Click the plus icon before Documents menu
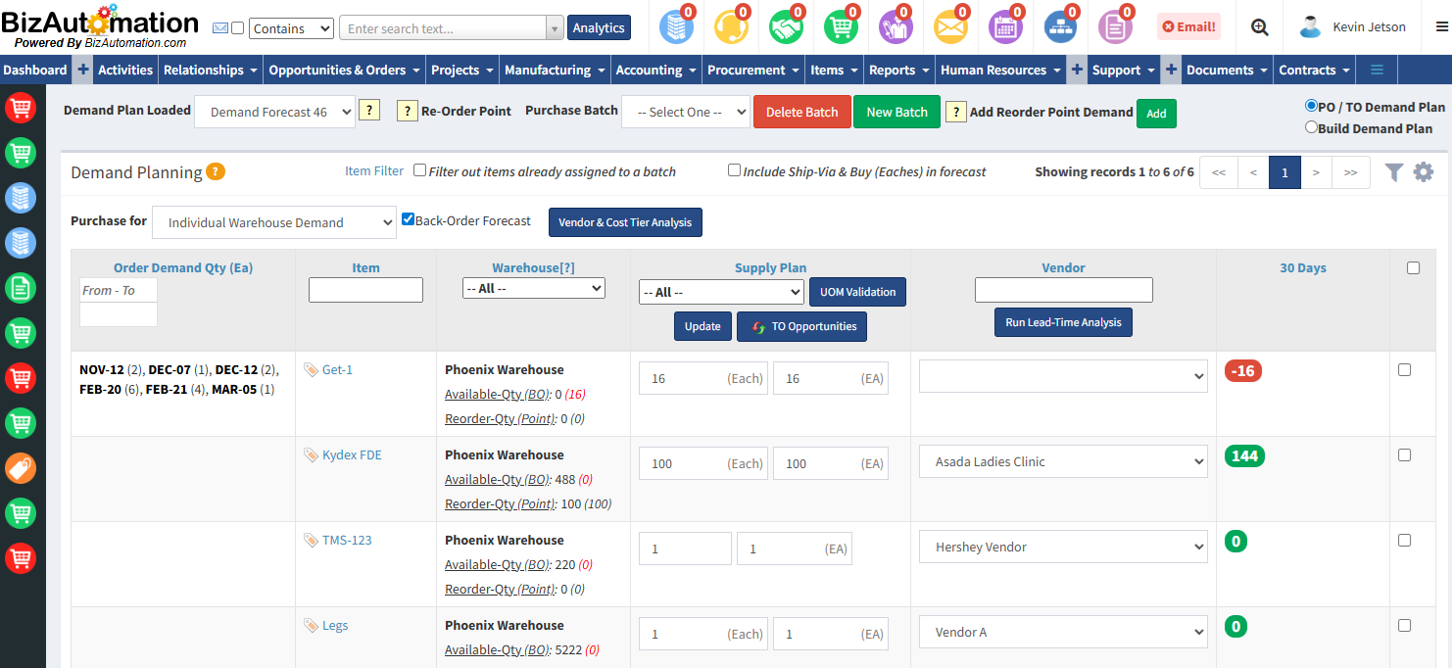Screen dimensions: 1452x668 [1172, 70]
